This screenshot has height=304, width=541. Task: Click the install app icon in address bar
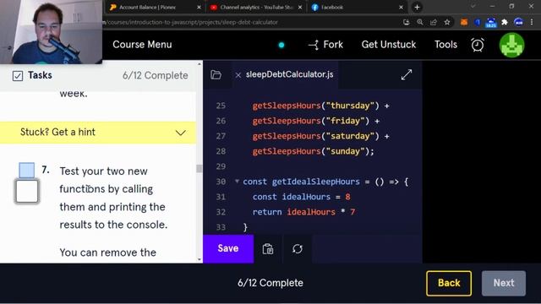[406, 23]
